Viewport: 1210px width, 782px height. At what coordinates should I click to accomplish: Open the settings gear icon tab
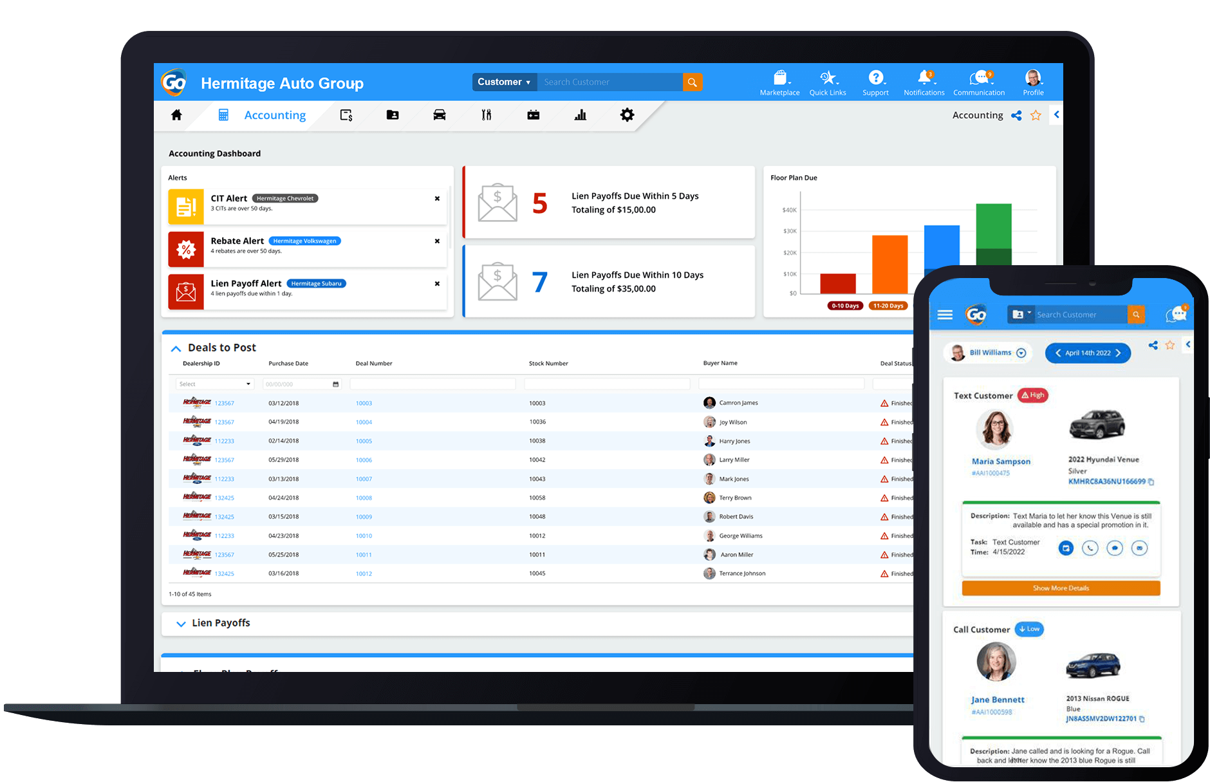pos(627,115)
